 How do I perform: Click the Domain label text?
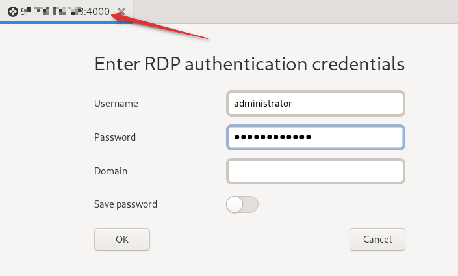110,171
